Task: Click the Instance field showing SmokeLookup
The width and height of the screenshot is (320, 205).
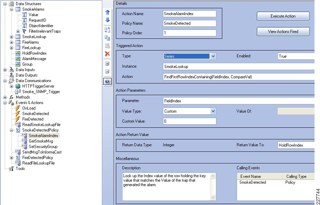Action: click(x=239, y=66)
